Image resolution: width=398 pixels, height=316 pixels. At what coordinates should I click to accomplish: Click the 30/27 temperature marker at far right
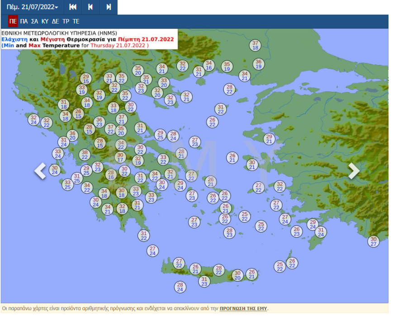(x=373, y=241)
